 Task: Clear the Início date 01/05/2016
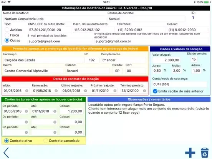(27, 91)
